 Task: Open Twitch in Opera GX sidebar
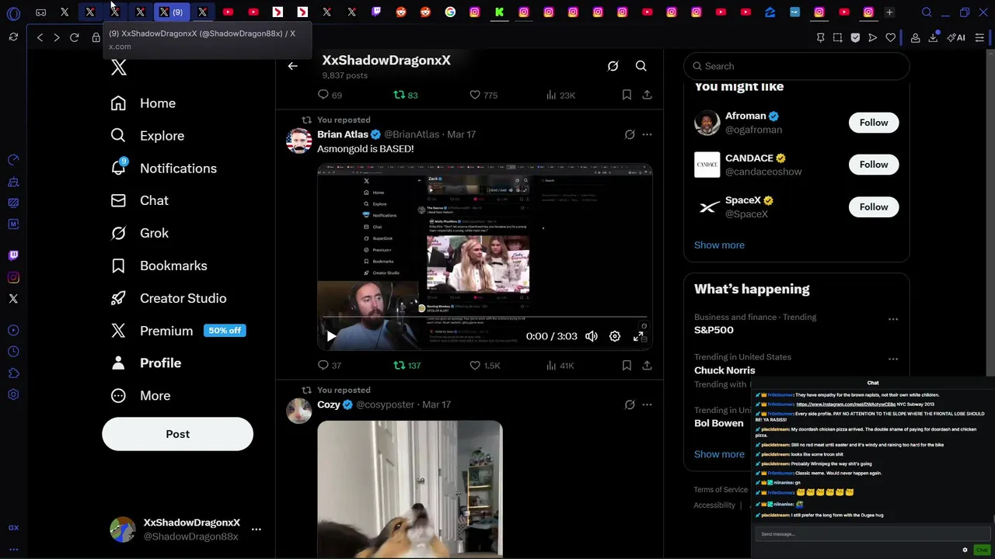[x=13, y=255]
